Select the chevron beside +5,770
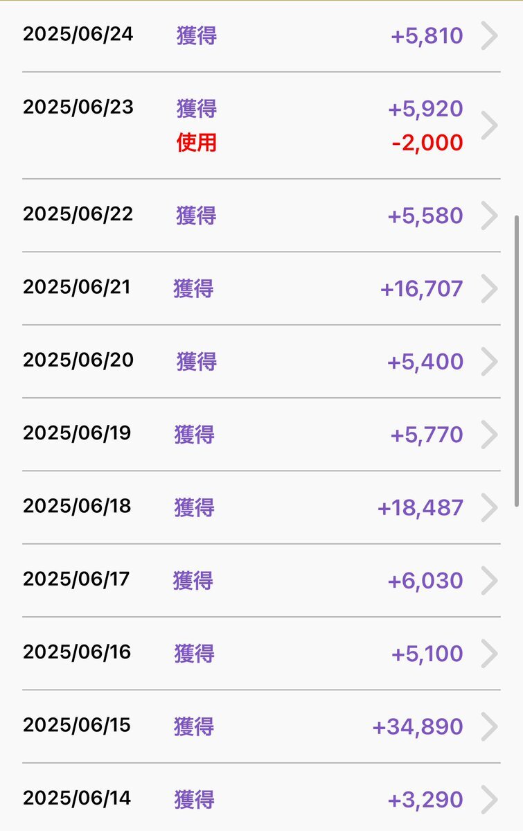This screenshot has width=523, height=831. coord(490,435)
